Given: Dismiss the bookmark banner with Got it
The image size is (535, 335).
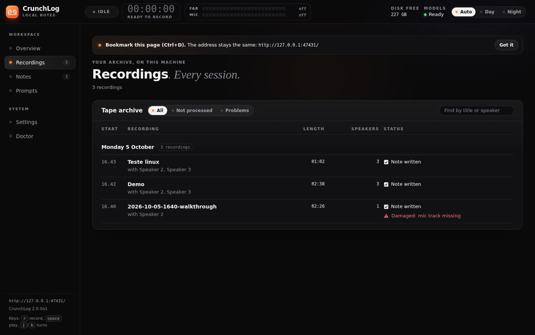Looking at the screenshot, I should pyautogui.click(x=506, y=45).
